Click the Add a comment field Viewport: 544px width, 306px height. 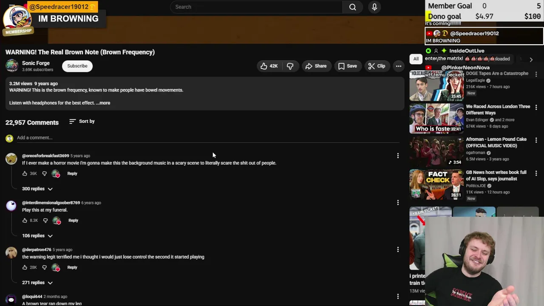point(208,138)
